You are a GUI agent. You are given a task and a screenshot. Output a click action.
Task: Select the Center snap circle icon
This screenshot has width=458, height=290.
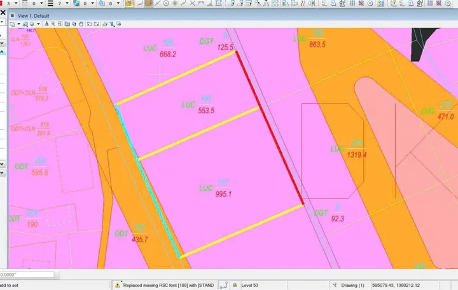click(166, 3)
